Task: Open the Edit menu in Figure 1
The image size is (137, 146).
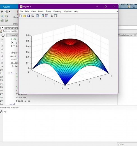Action: pos(27,12)
